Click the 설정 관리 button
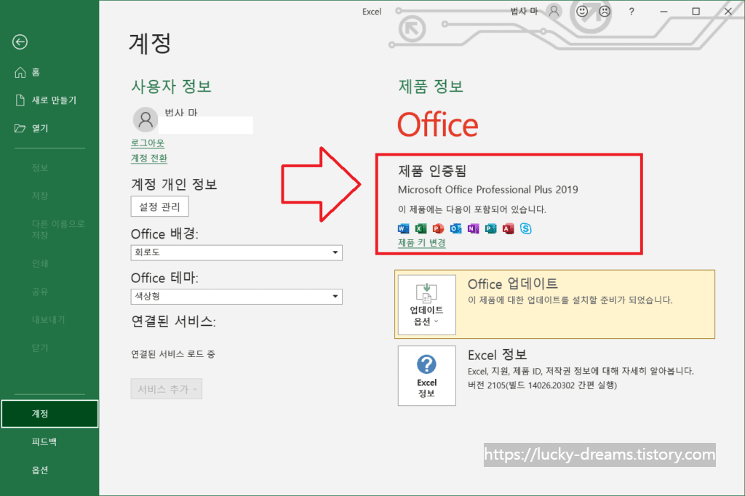The width and height of the screenshot is (745, 496). [159, 207]
